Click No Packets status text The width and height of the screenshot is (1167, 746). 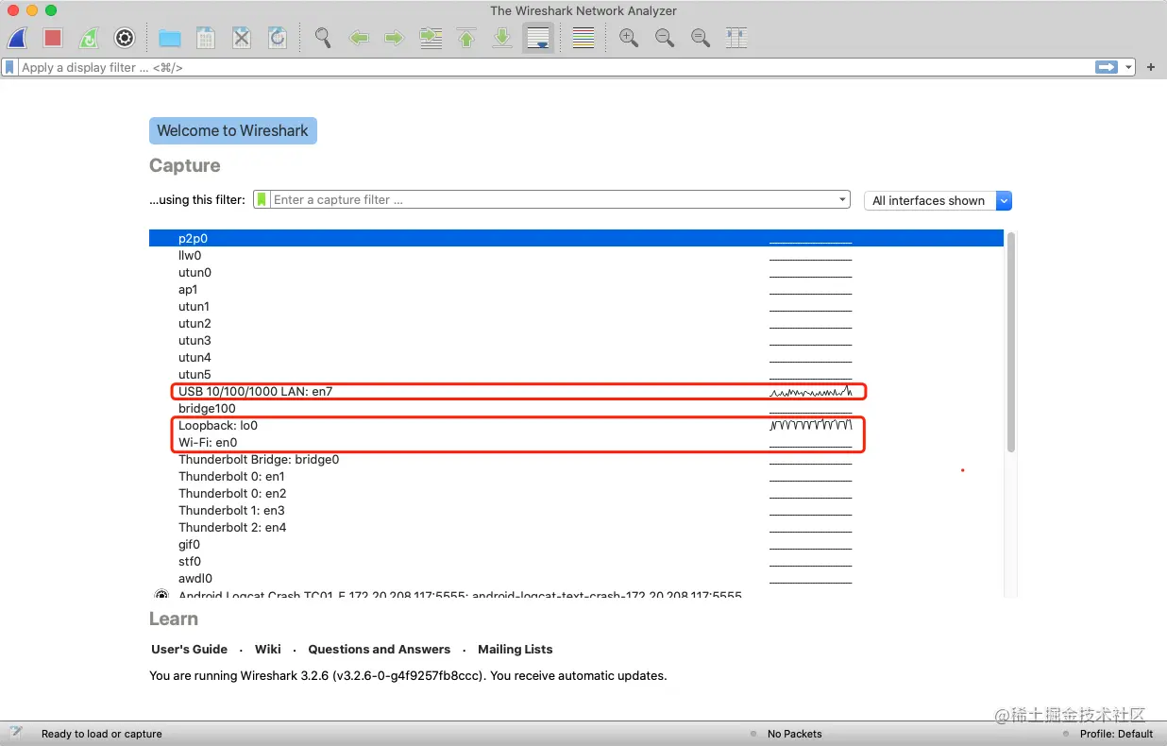(x=795, y=734)
